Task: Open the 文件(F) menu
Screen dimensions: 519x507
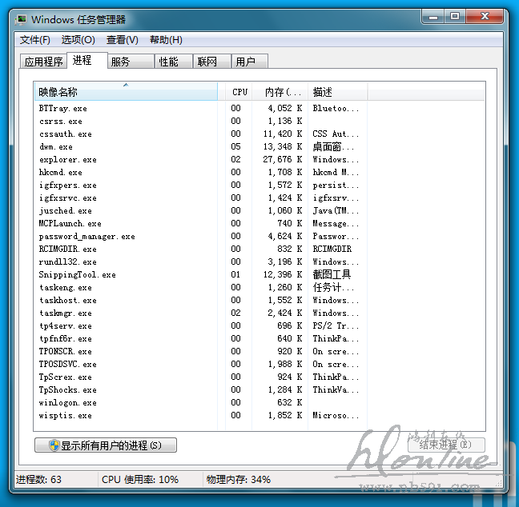Action: pos(35,40)
